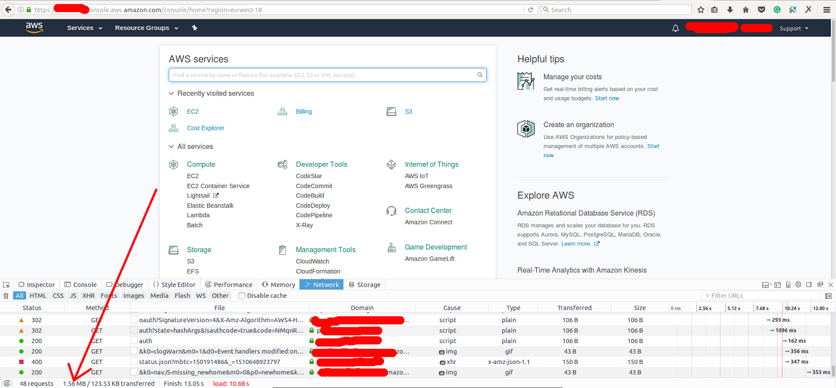Screen dimensions: 836x388
Task: Click the Developer Tools category icon
Action: tap(282, 164)
